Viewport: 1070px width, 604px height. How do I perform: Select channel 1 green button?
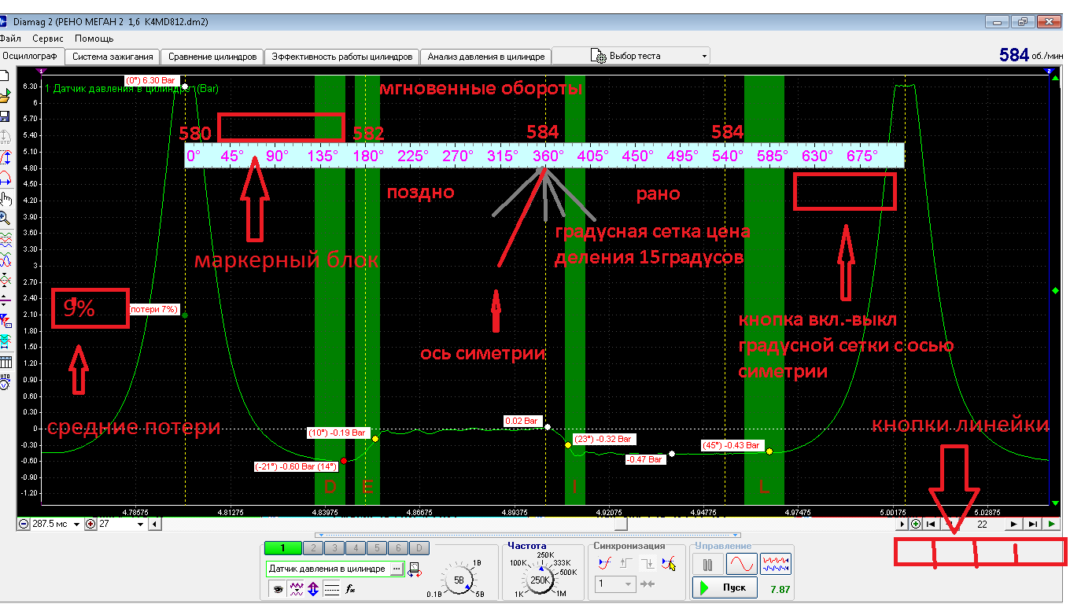point(282,548)
